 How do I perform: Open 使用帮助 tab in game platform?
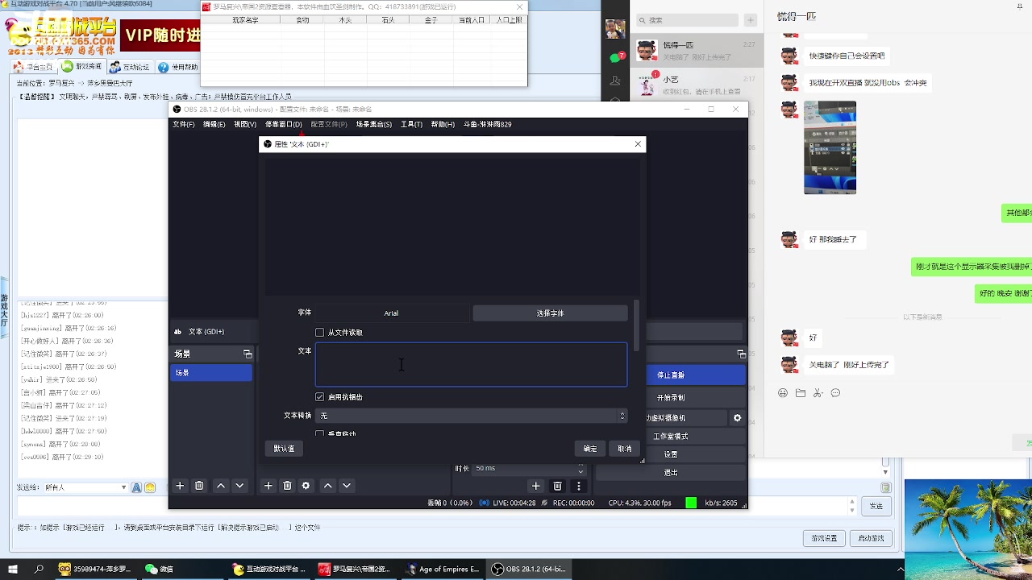click(x=179, y=68)
